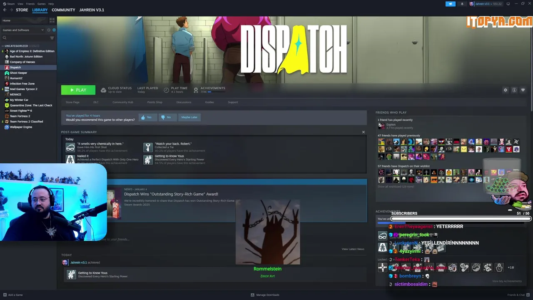The height and width of the screenshot is (300, 533).
Task: Open Guides link
Action: point(209,102)
